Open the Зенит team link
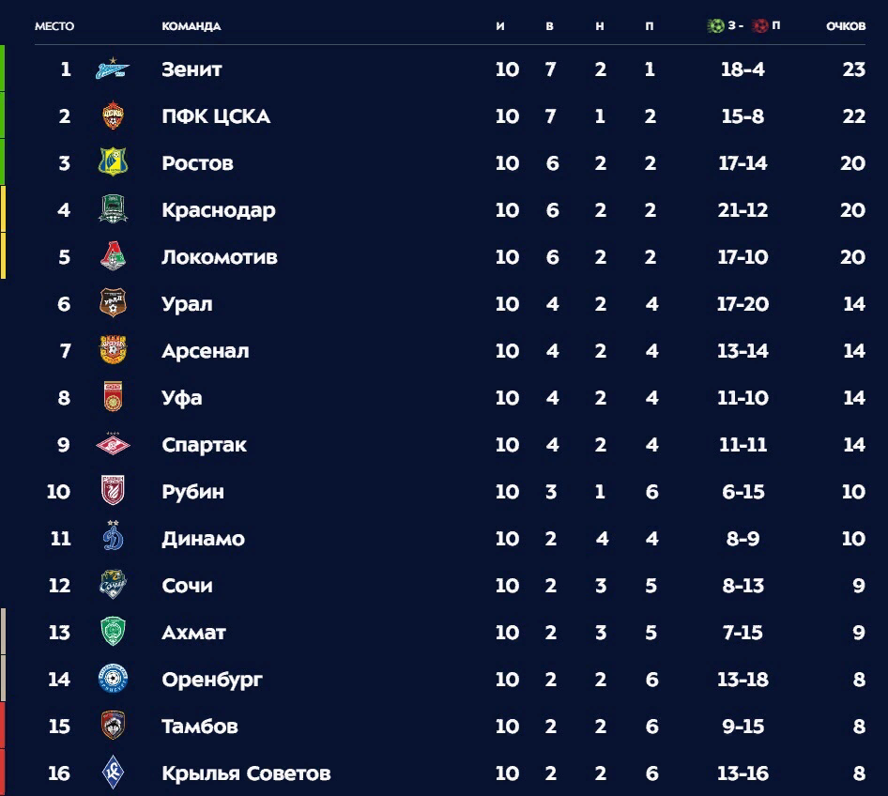Screen dimensions: 888x796 pos(191,69)
